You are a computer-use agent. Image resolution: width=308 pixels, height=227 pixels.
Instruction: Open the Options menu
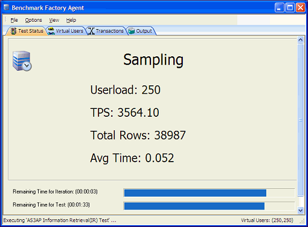(x=33, y=20)
